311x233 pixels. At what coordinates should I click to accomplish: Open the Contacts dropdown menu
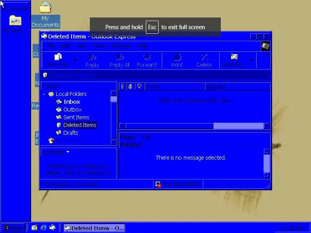click(68, 152)
